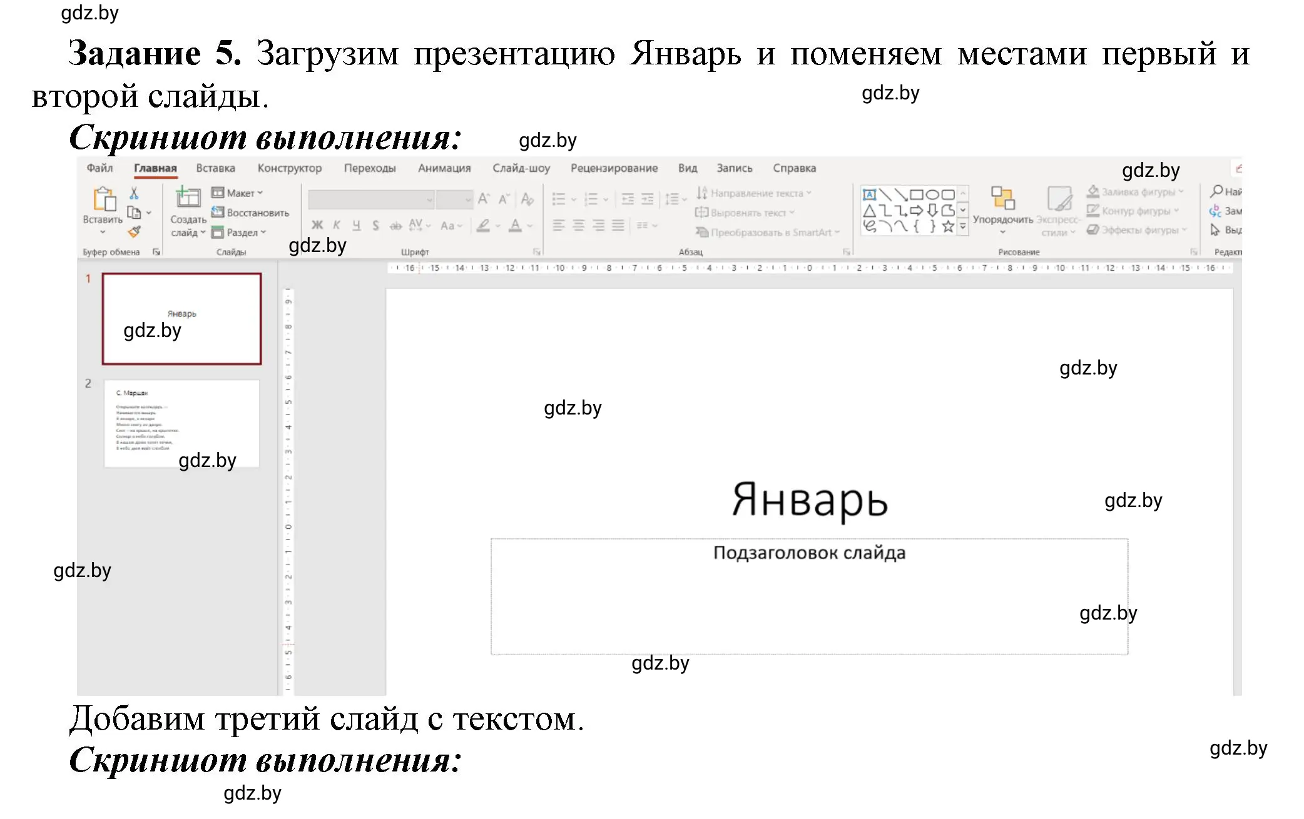Click Контур фигуры shape outline
The image size is (1304, 819).
1133,211
